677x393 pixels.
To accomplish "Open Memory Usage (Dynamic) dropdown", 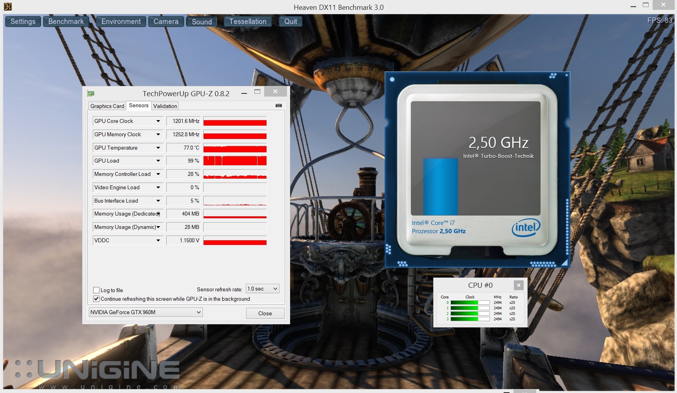I will coord(158,227).
